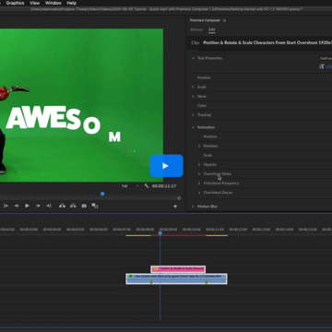Image resolution: width=332 pixels, height=332 pixels.
Task: Expand the Overshoot Decay property
Action: [x=199, y=193]
